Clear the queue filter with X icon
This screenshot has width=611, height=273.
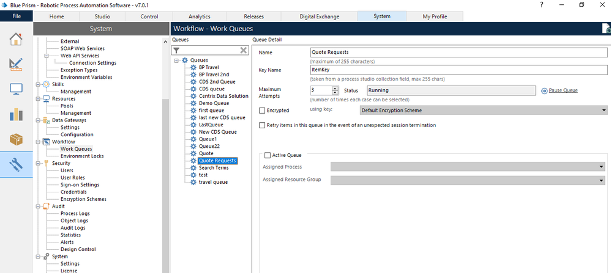click(243, 50)
